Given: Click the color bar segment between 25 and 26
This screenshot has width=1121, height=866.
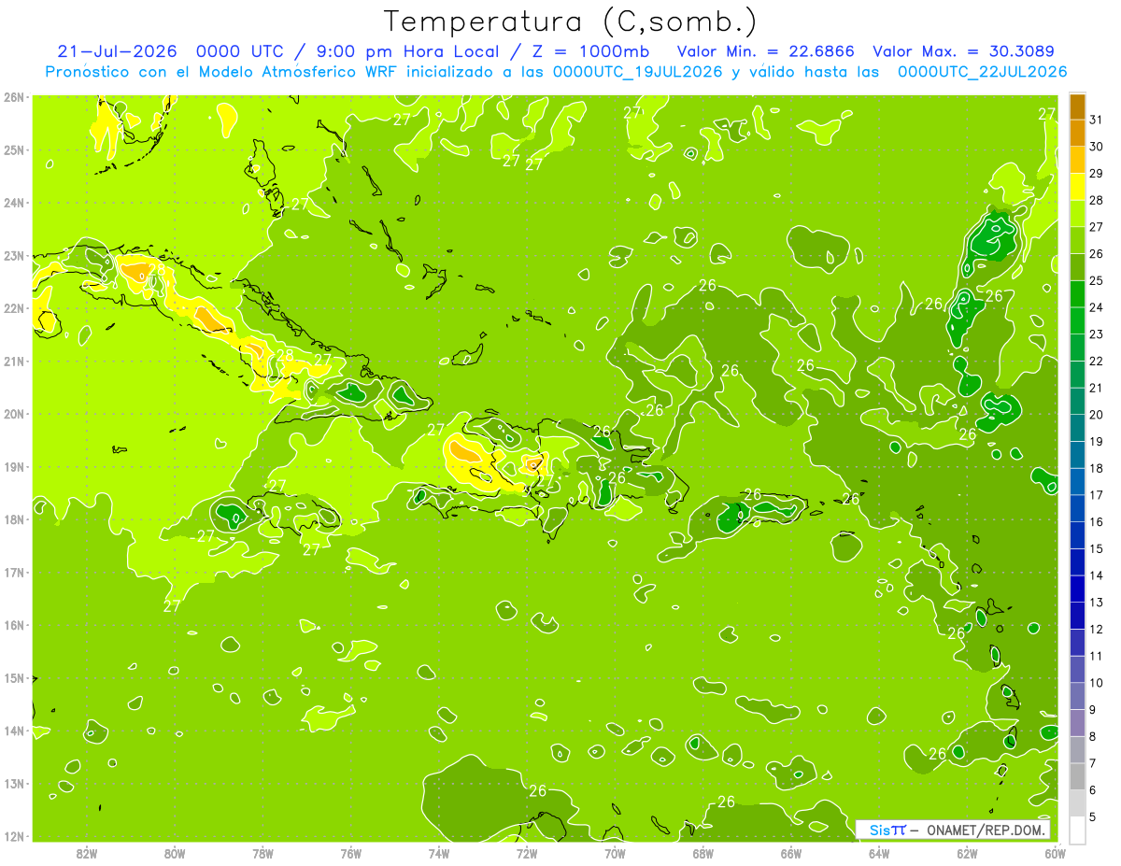Looking at the screenshot, I should click(x=1077, y=267).
